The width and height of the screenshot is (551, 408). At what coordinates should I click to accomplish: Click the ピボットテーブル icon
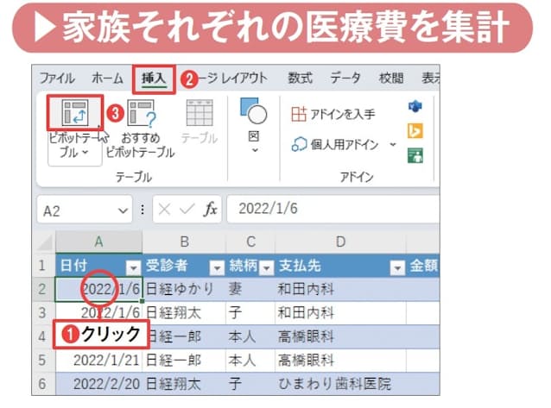point(75,112)
